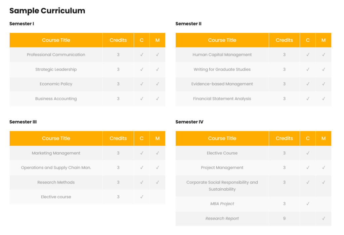Click the C checkmark for Human Capital Management
Viewport: 344px width, 235px height.
[308, 55]
